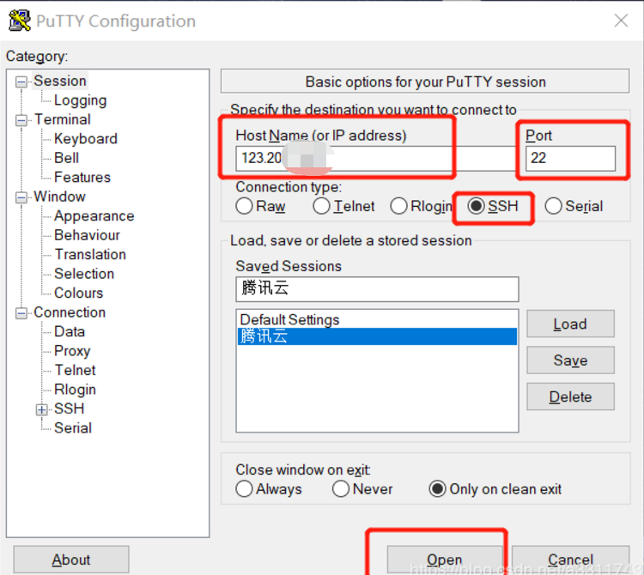The width and height of the screenshot is (644, 575).
Task: Collapse the Session tree node
Action: pyautogui.click(x=21, y=82)
